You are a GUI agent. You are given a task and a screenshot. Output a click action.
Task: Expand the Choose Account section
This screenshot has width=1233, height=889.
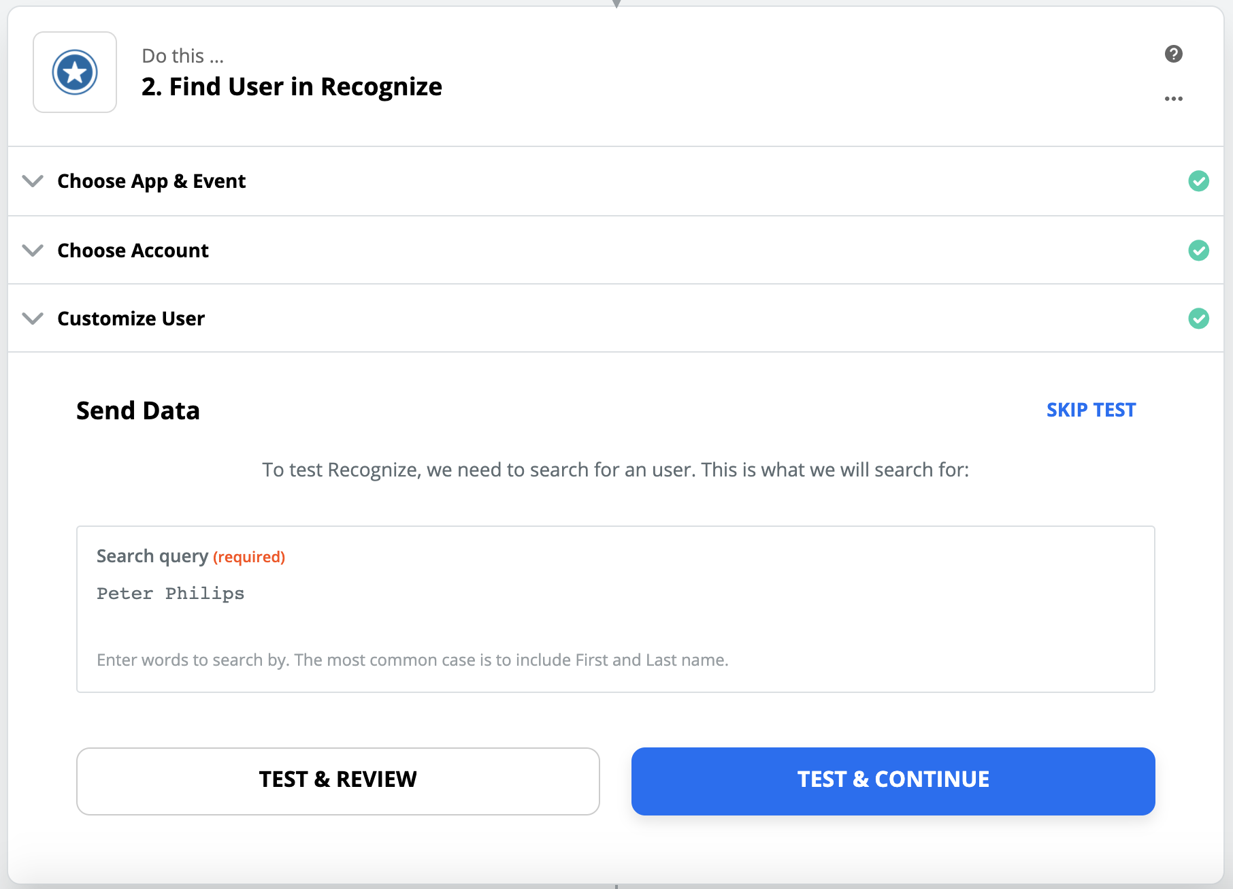click(x=33, y=250)
